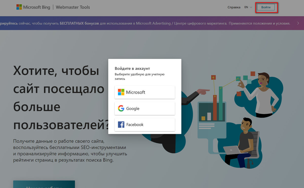The image size is (304, 188).
Task: Click the Начало работы button at bottom
Action: click(x=44, y=185)
